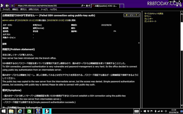This screenshot has width=183, height=114.
Task: Click the [2015/08/30 13:20] updated timestamp link
Action: (x=55, y=20)
